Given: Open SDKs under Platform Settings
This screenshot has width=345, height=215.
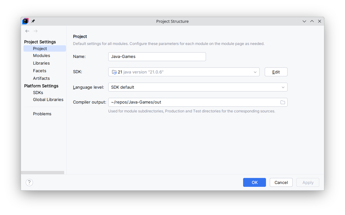Looking at the screenshot, I should pyautogui.click(x=38, y=93).
